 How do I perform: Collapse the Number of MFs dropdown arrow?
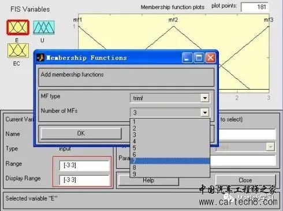[x=205, y=112]
